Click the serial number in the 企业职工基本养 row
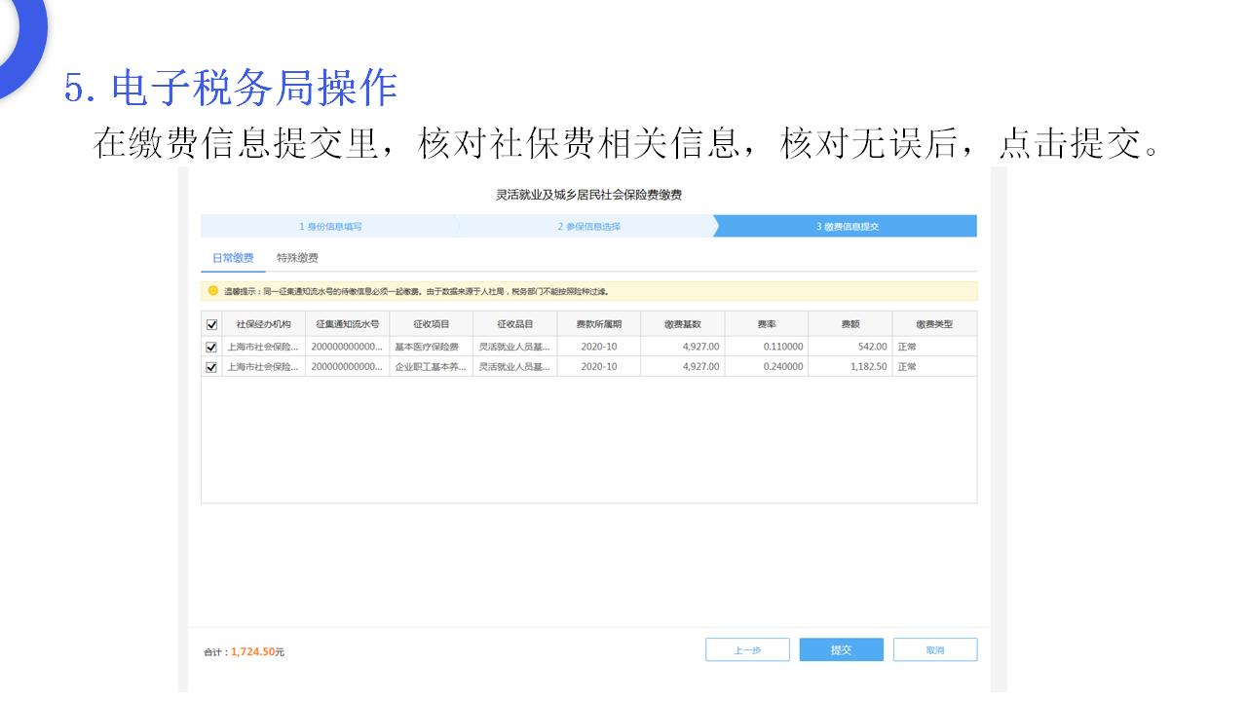 coord(347,367)
